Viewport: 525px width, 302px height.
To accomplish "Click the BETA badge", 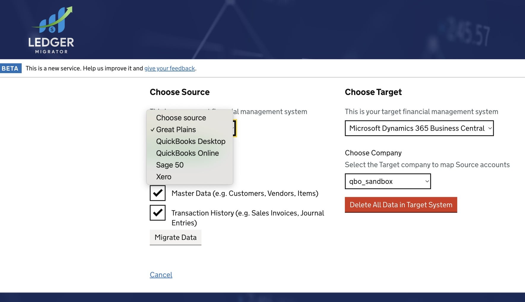I will (11, 68).
